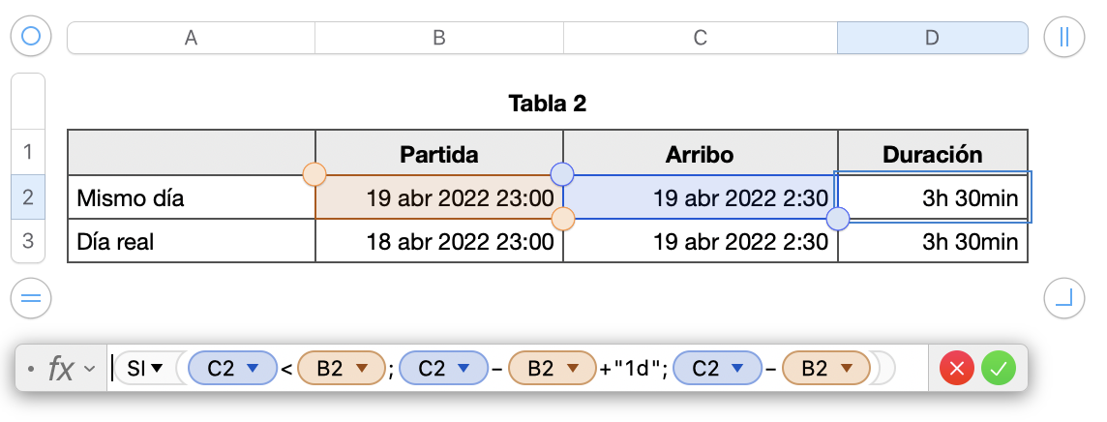Select column A header
The width and height of the screenshot is (1107, 422).
coord(191,38)
